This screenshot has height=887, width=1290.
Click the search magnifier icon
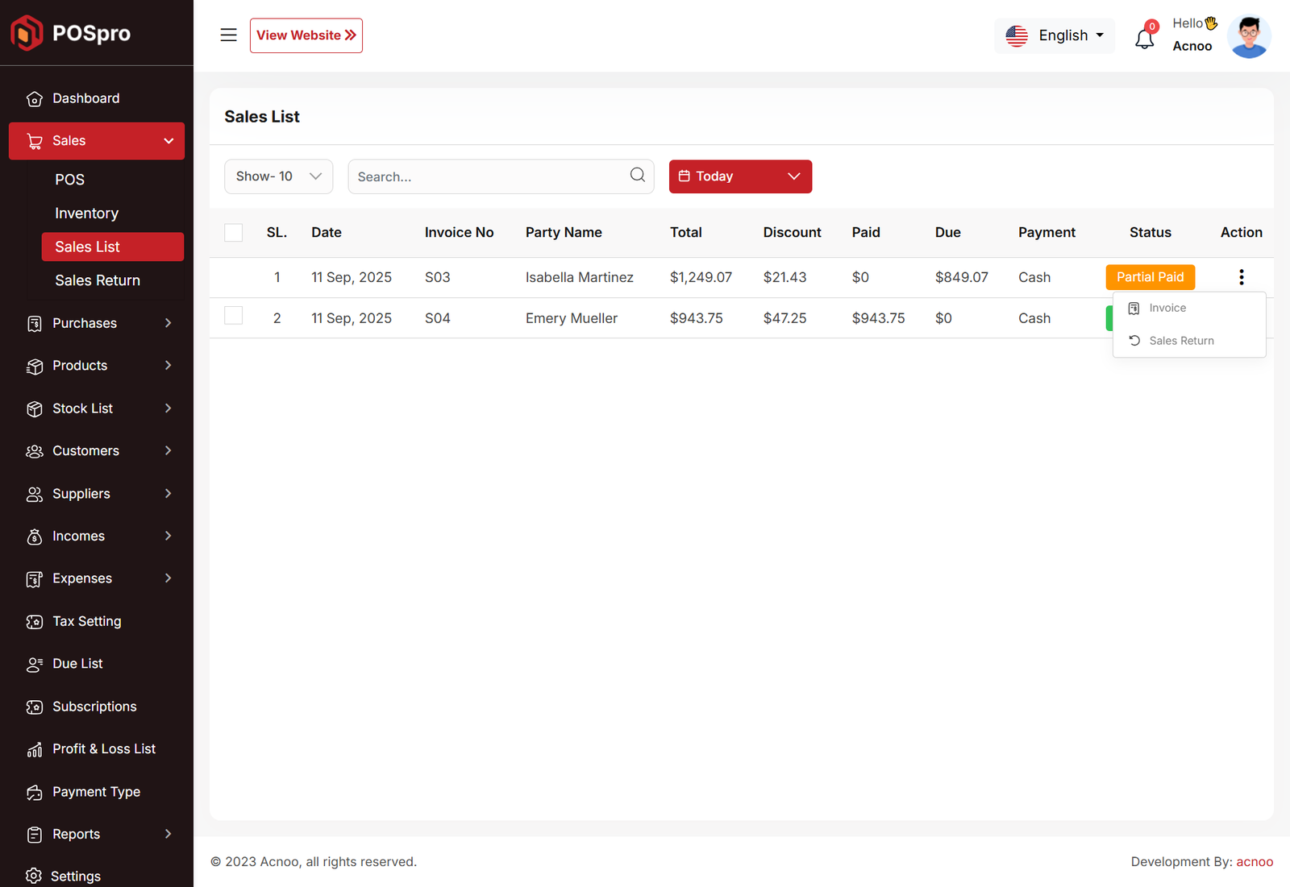point(637,176)
